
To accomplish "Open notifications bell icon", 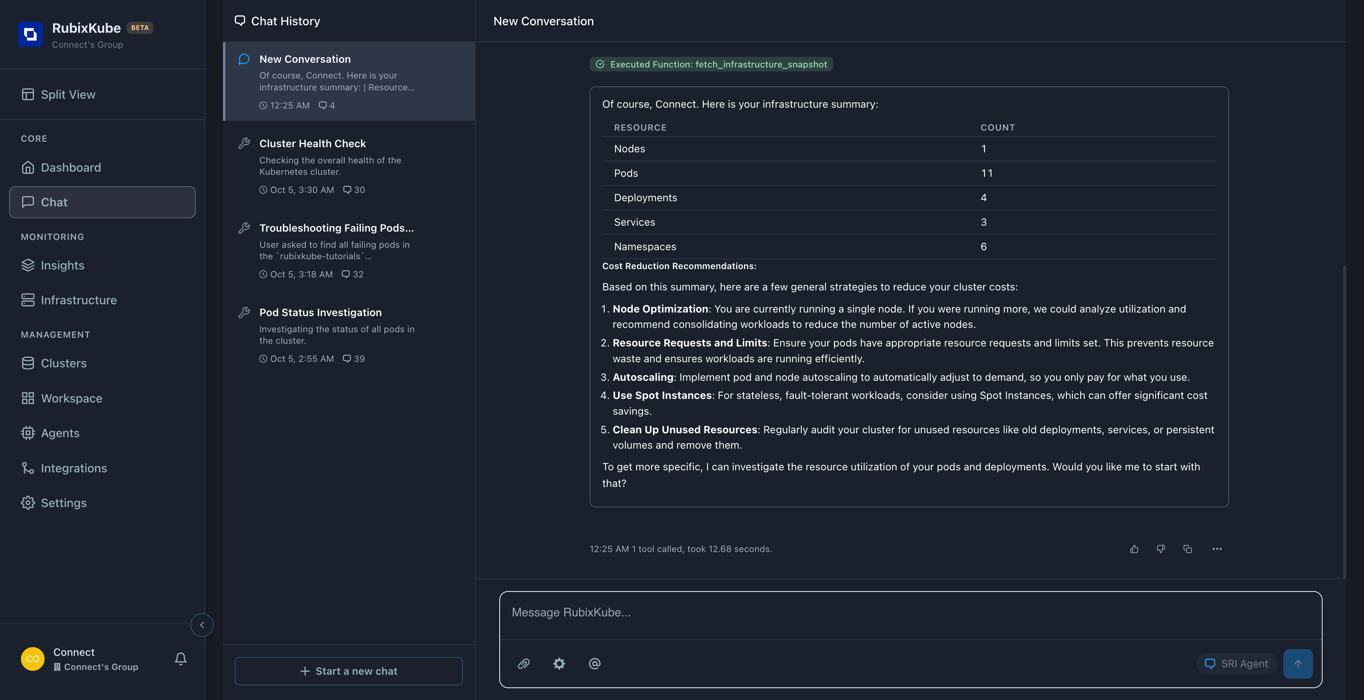I will pos(180,659).
